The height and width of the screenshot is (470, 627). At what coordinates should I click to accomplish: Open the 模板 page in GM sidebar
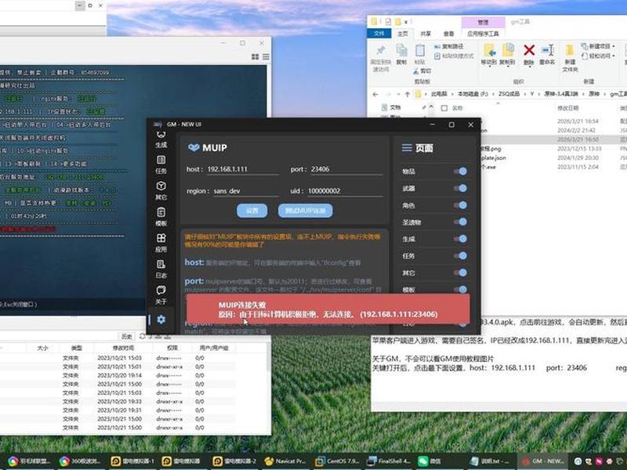point(161,217)
